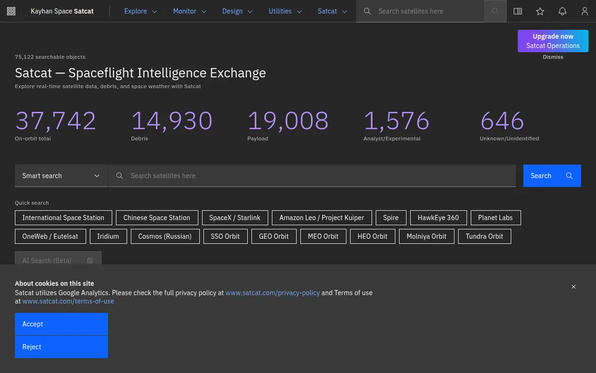Viewport: 596px width, 373px height.
Task: Open the Smart search dropdown
Action: coord(61,176)
